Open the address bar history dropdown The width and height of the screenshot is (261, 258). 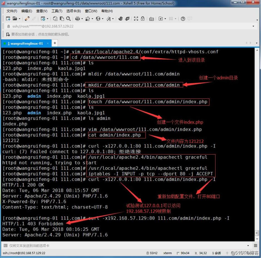[253, 26]
